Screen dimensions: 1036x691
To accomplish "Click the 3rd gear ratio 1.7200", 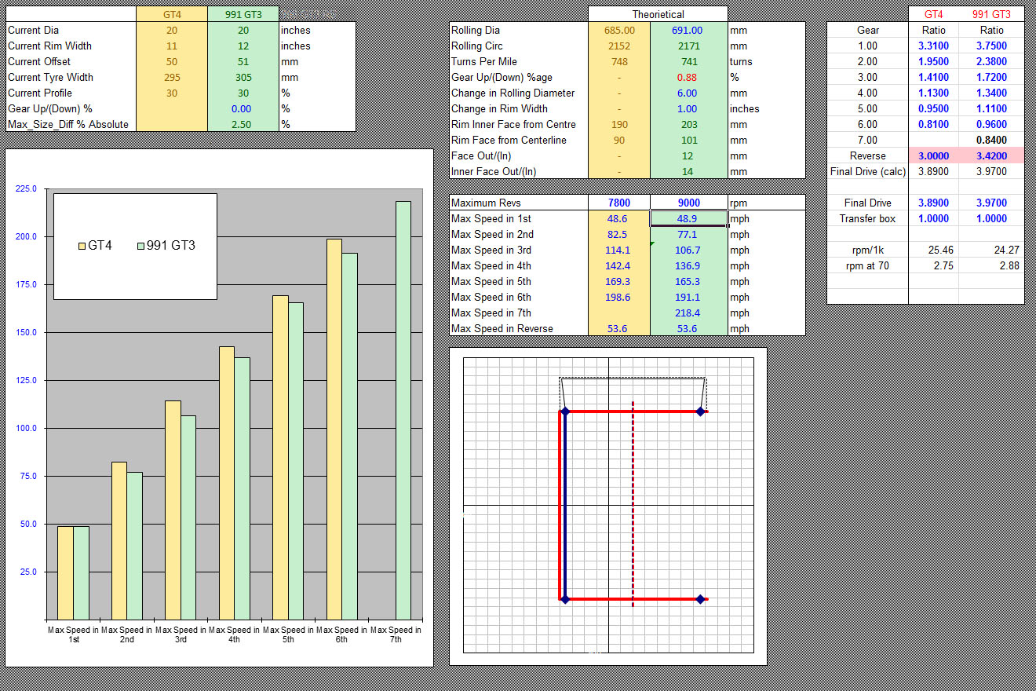I will (x=990, y=78).
